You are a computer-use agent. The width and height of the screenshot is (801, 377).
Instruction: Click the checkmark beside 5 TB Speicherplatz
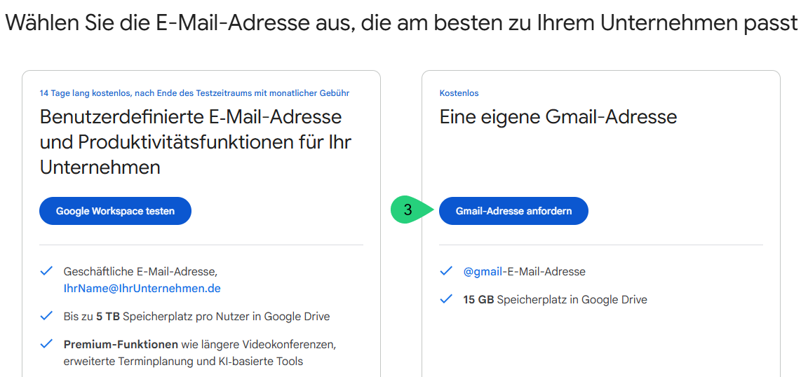pos(46,316)
